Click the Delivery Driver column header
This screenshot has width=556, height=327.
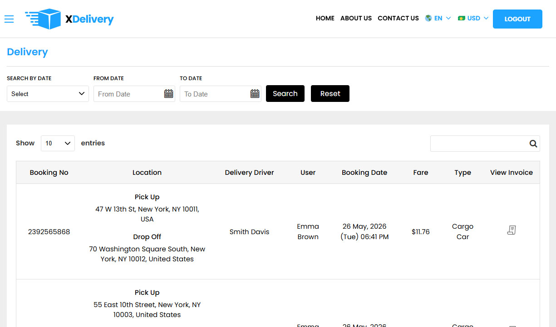pyautogui.click(x=249, y=173)
